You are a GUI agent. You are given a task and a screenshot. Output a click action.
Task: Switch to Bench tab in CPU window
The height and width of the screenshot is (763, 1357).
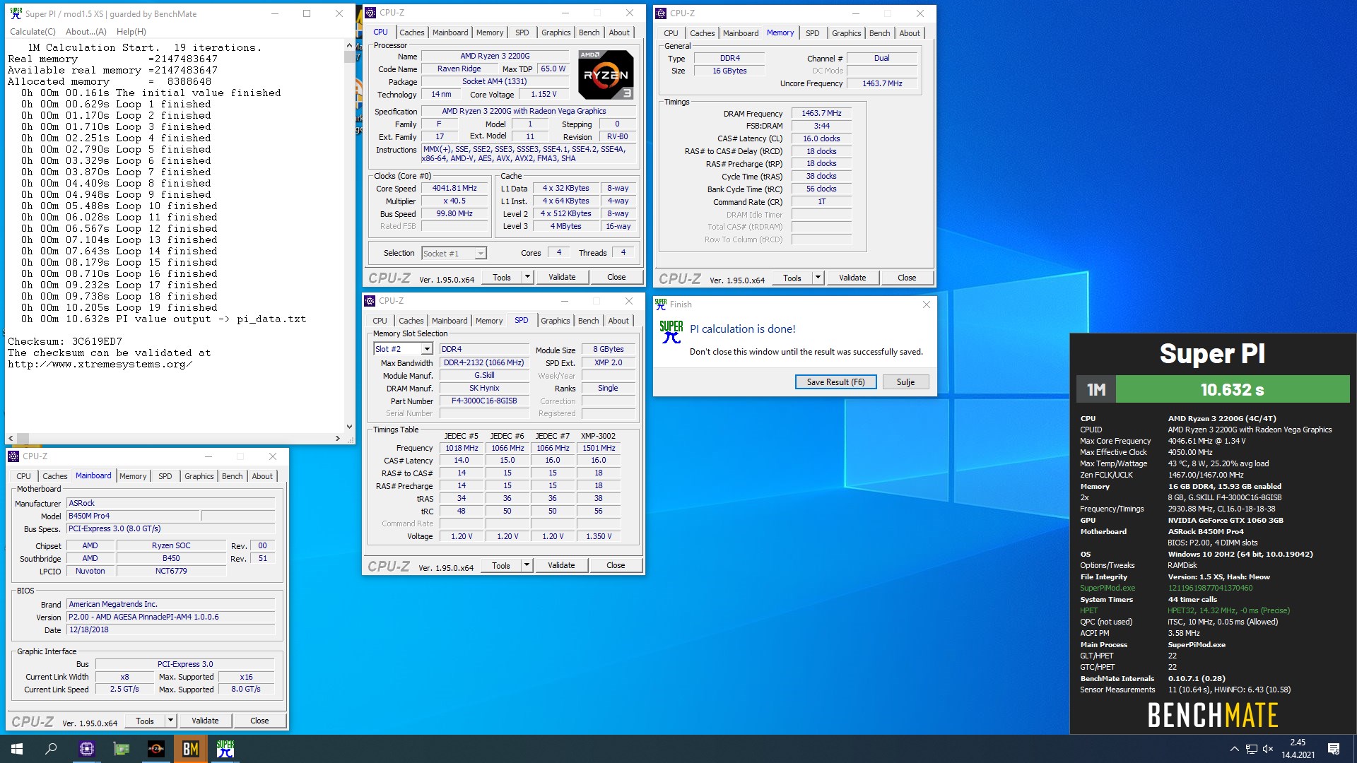pyautogui.click(x=589, y=32)
